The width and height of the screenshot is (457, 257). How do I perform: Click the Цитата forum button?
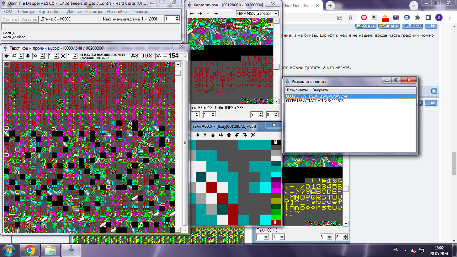click(389, 26)
